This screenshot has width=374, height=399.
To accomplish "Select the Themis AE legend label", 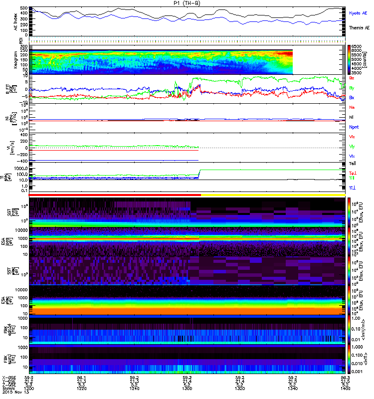I will [x=359, y=28].
